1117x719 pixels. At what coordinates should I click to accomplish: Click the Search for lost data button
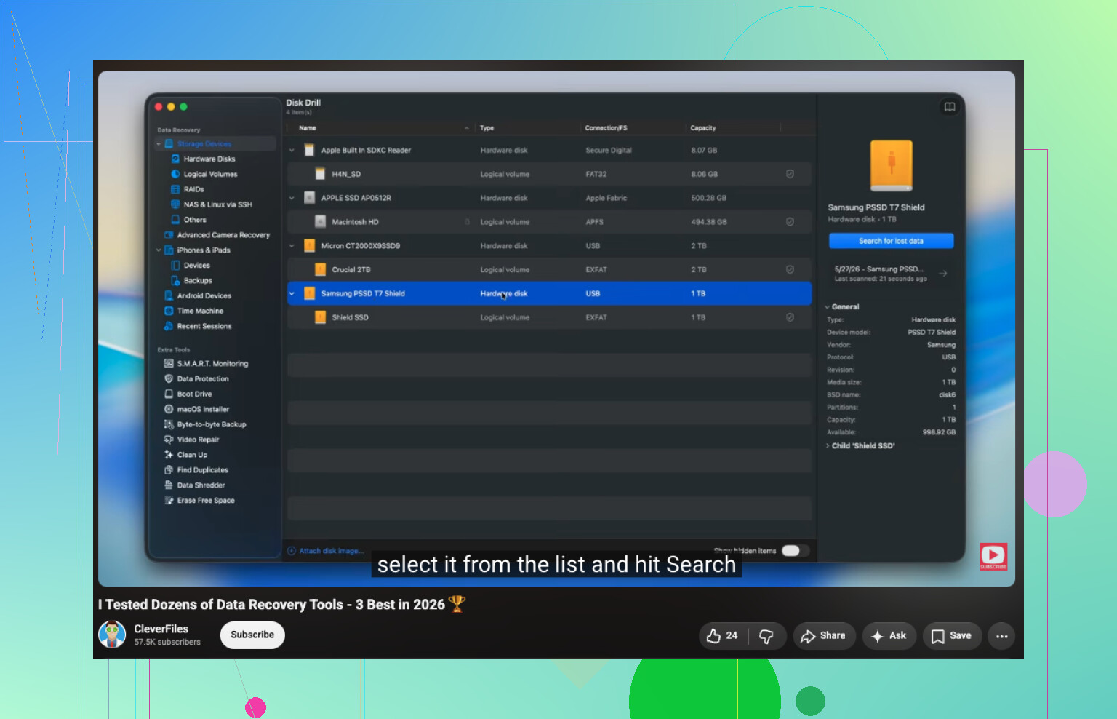[x=891, y=241]
